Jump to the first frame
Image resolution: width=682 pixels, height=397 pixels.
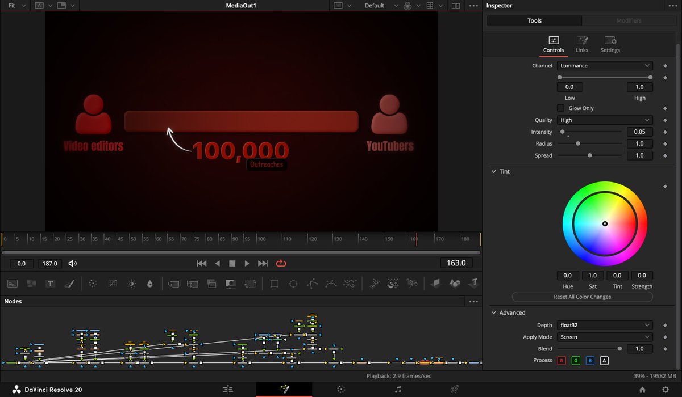(x=202, y=263)
